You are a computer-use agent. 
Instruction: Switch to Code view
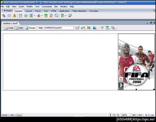coord(9,28)
